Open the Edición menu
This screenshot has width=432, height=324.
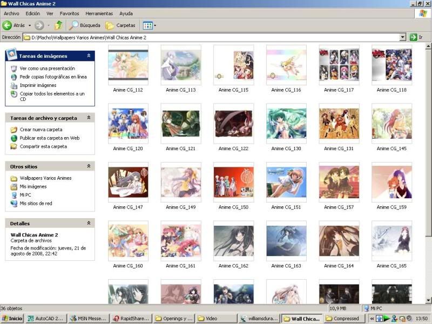click(x=32, y=13)
